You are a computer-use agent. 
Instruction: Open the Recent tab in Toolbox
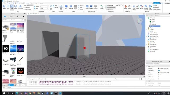17,16
